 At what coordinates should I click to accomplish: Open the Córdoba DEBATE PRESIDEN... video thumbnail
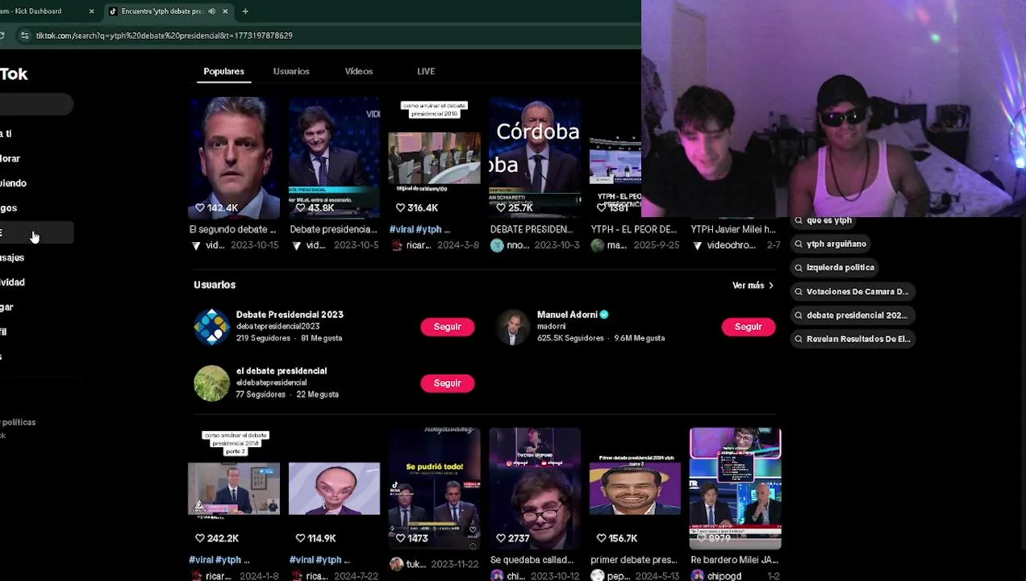[535, 158]
